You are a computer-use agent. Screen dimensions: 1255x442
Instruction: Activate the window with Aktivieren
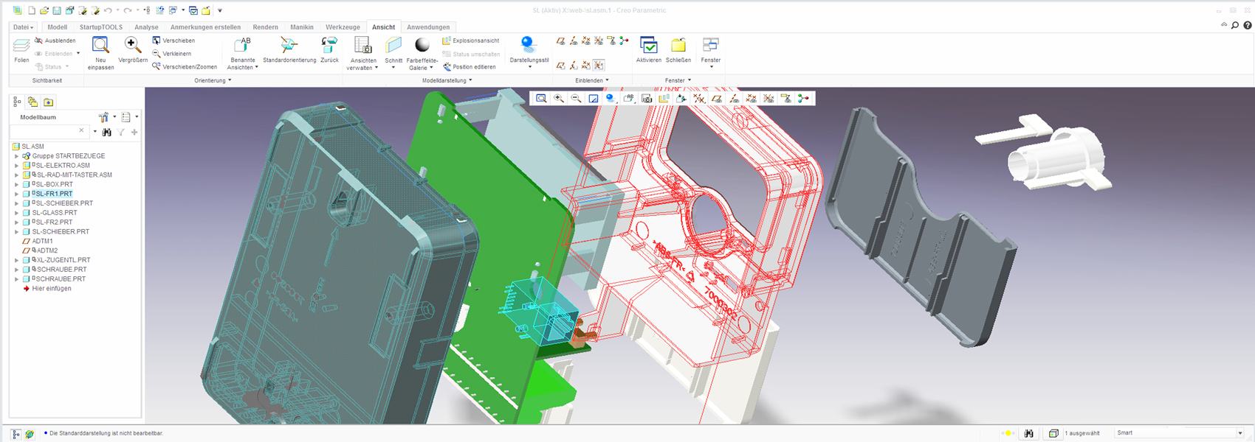pyautogui.click(x=649, y=50)
